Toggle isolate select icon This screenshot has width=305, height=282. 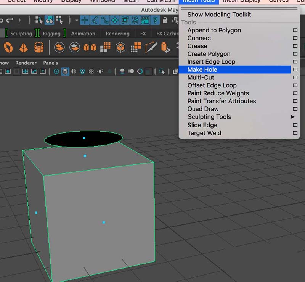point(162,71)
